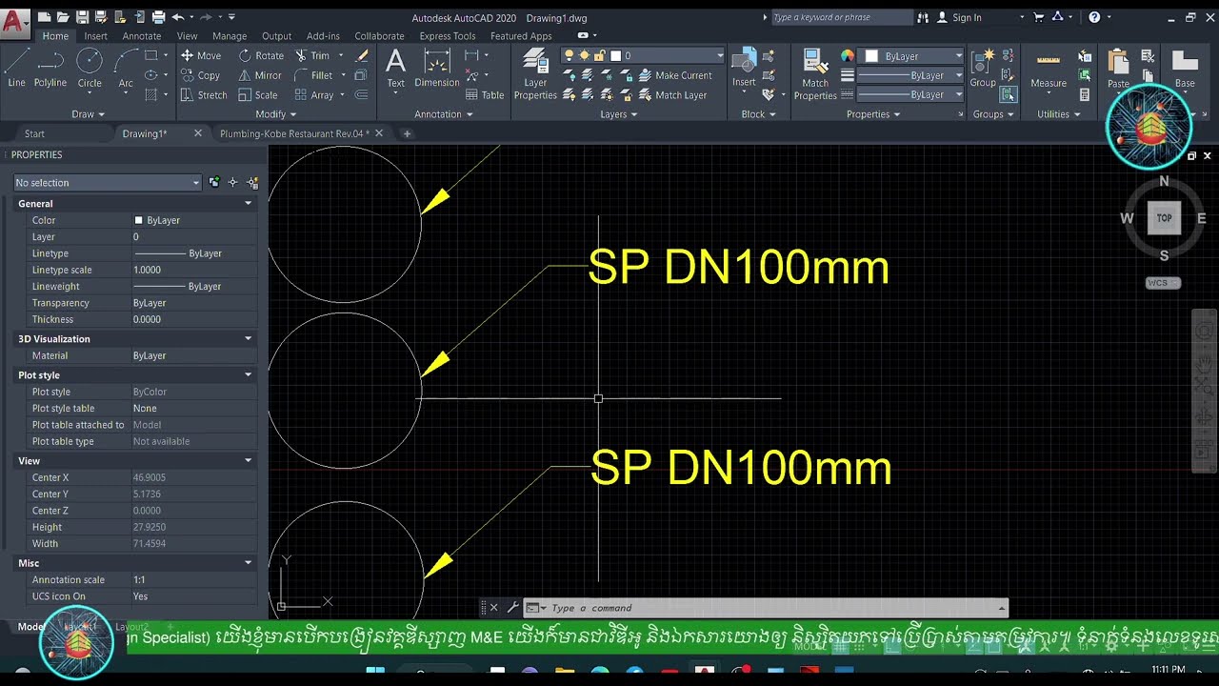Open the Table tool
The image size is (1219, 686).
485,95
